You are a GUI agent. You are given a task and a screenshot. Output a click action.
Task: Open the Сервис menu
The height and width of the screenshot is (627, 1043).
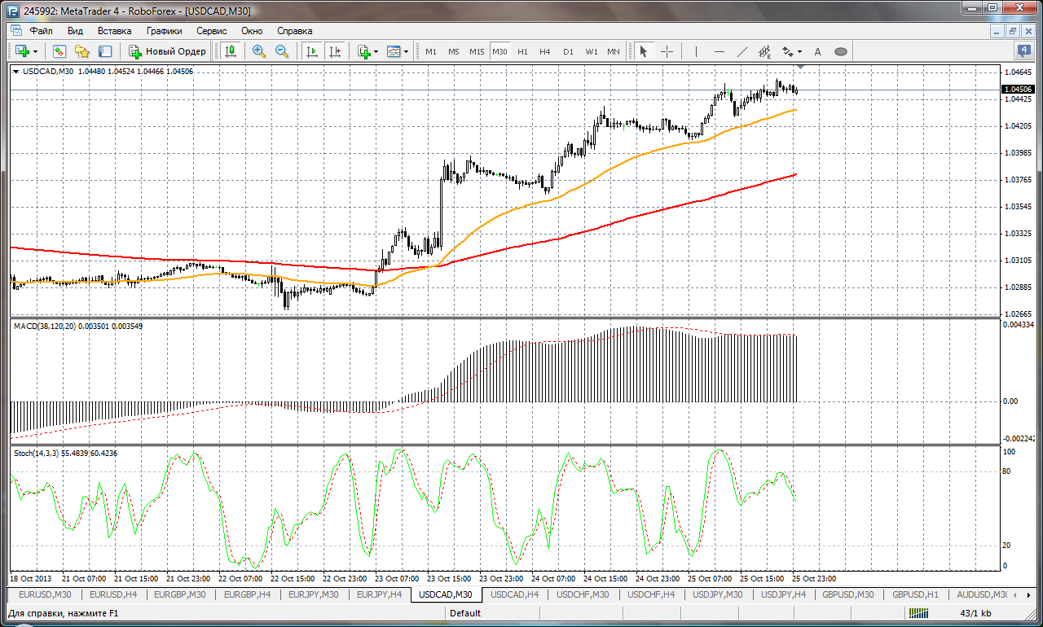coord(212,30)
